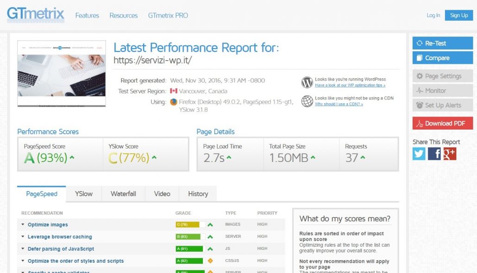The image size is (477, 273).
Task: Expand the Defer parsing of JavaScript row
Action: [x=23, y=248]
